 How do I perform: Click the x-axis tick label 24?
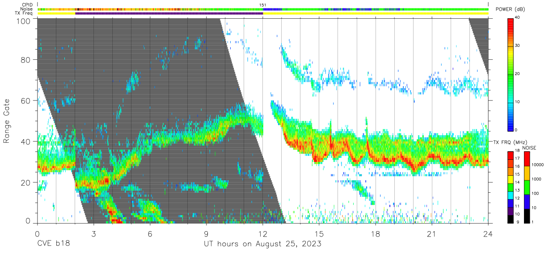point(488,233)
